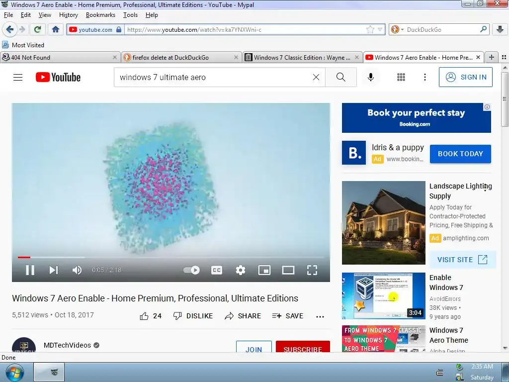Open the taskbar on-screen keyboard tray icon
The width and height of the screenshot is (509, 382).
coord(439,372)
